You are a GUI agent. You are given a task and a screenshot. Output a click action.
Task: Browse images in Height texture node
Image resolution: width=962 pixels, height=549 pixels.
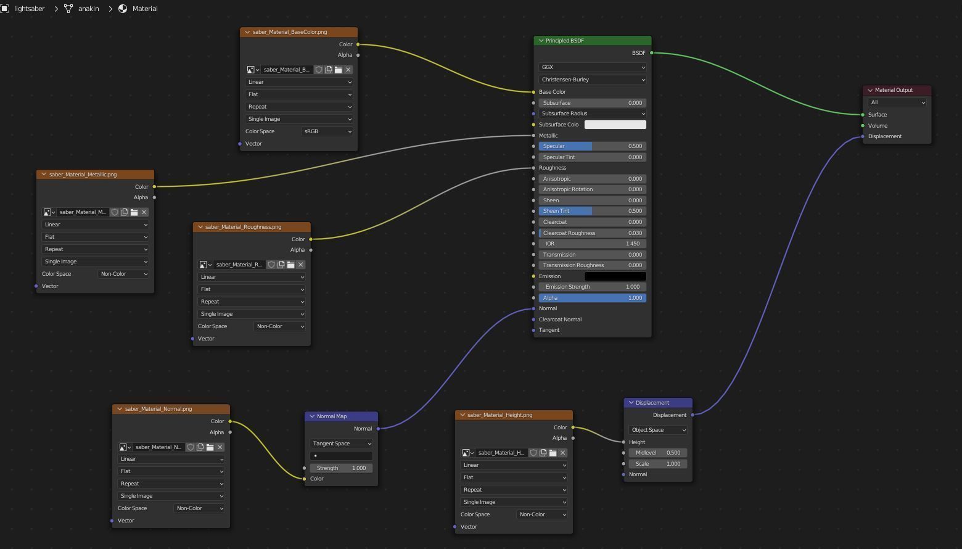(467, 453)
